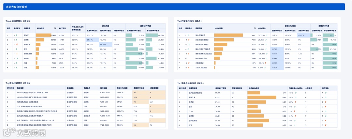Click the 3891 GMV value in store table
Viewport: 352px width, 139px height.
(x=254, y=53)
